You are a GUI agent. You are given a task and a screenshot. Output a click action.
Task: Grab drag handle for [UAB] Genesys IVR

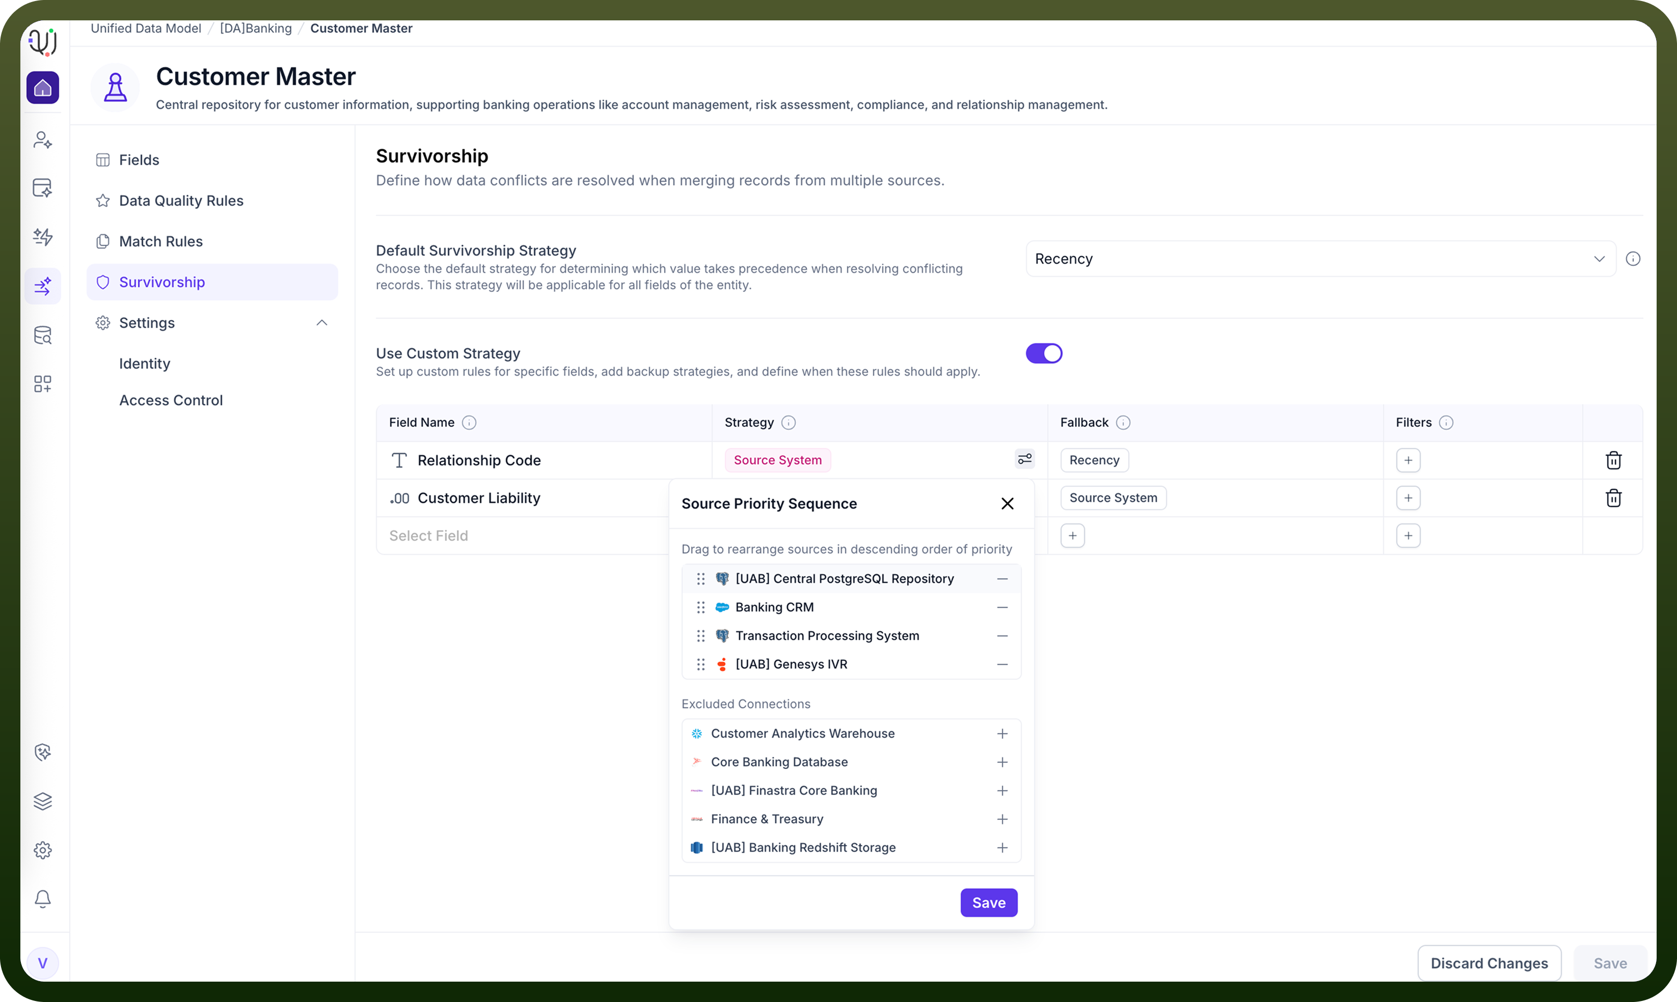click(x=700, y=664)
